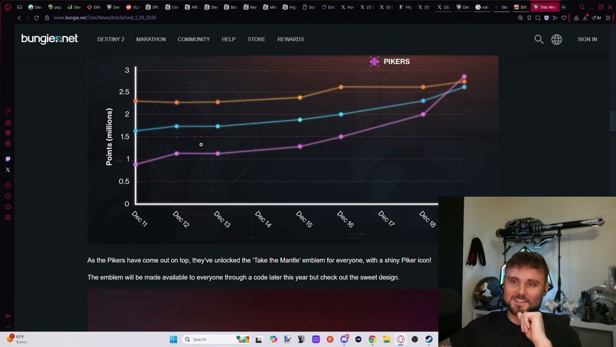The height and width of the screenshot is (347, 616).
Task: Switch to the 'This Week' active browser tab
Action: point(545,7)
